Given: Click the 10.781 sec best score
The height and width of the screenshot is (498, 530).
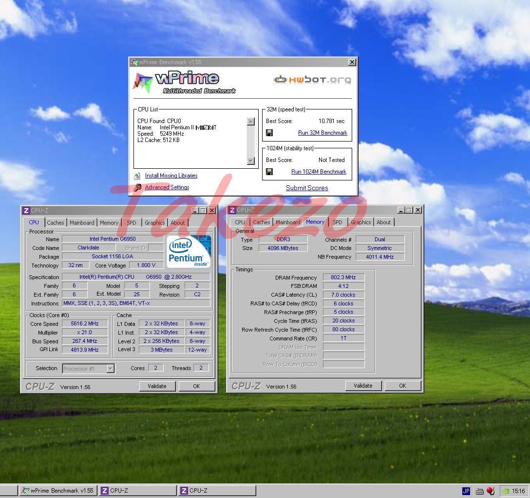Looking at the screenshot, I should [332, 121].
